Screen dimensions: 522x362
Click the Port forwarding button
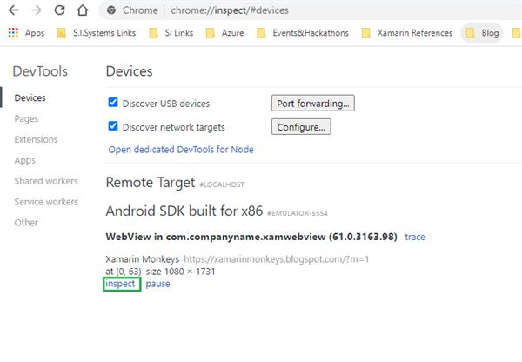click(x=312, y=104)
